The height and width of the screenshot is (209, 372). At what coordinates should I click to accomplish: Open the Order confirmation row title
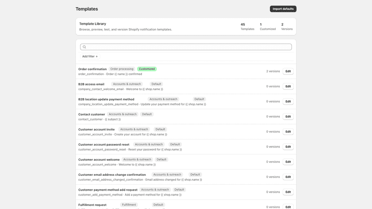tap(93, 69)
